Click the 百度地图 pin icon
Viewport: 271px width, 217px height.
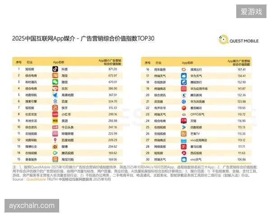coord(55,140)
